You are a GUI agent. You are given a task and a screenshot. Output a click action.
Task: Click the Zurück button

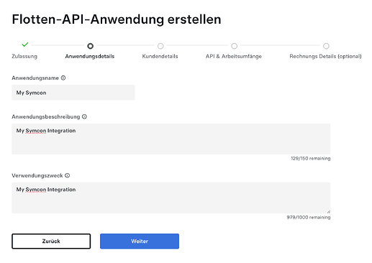(51, 241)
